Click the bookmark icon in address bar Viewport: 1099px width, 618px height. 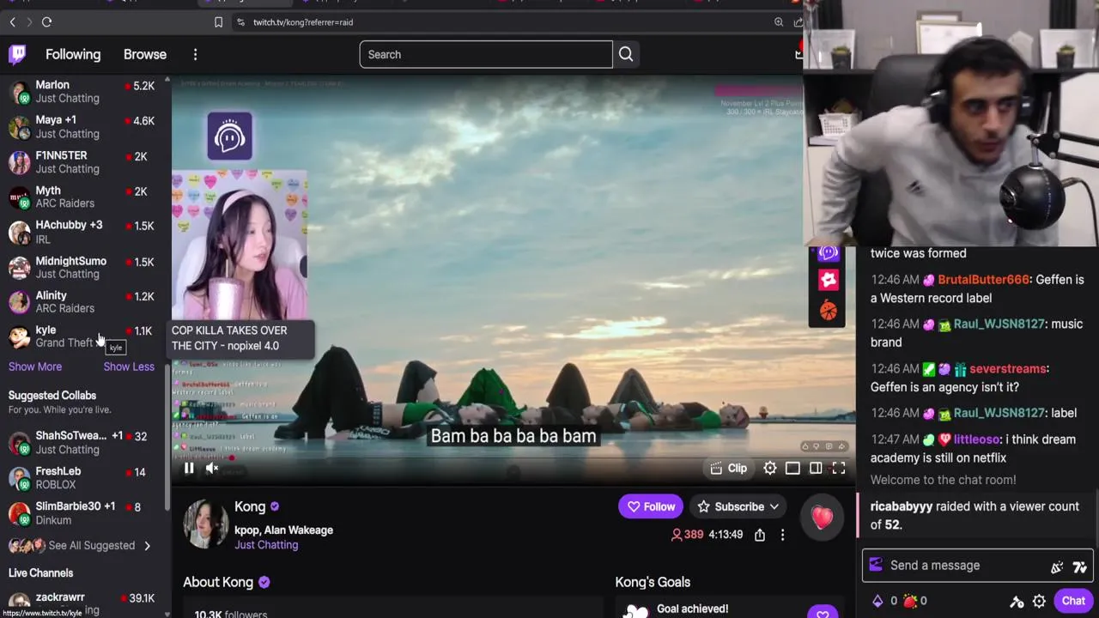tap(218, 22)
